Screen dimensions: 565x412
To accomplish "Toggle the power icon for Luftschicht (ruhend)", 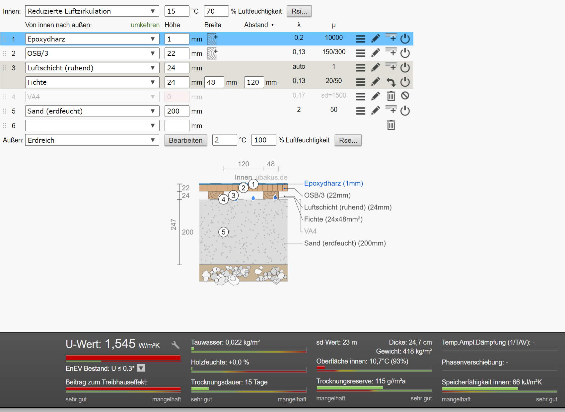I will point(405,68).
